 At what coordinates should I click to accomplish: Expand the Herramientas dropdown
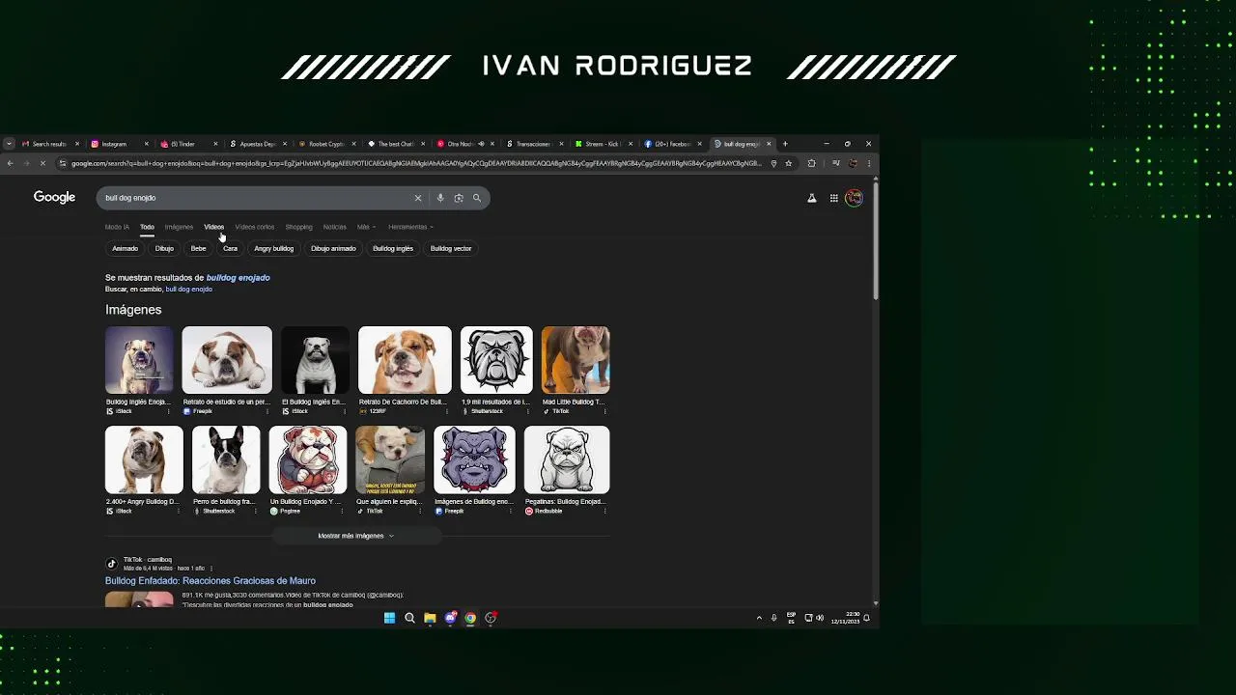pos(410,227)
